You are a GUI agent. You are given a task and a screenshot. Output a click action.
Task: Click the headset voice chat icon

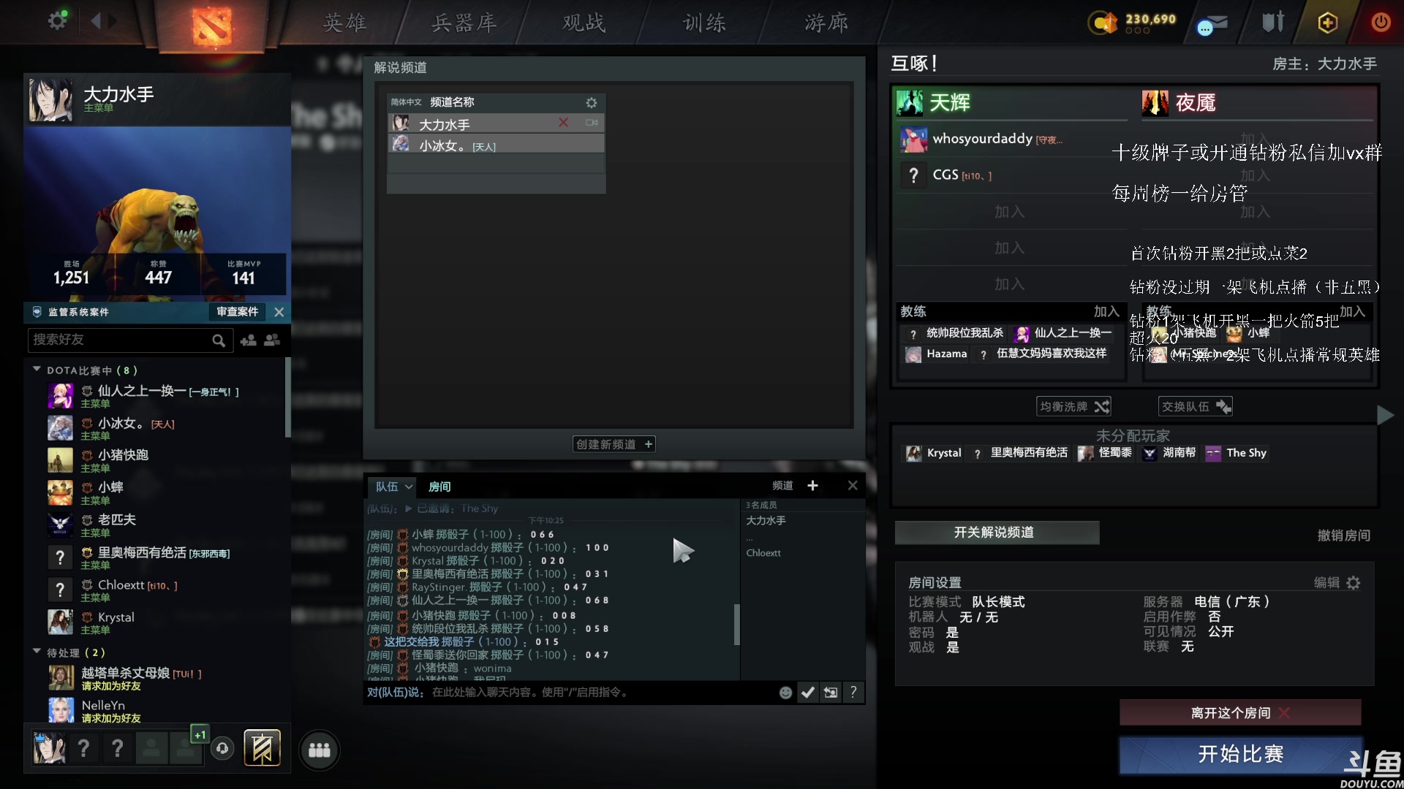pos(222,748)
